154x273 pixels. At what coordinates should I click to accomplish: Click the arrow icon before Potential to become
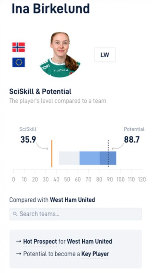pyautogui.click(x=18, y=254)
